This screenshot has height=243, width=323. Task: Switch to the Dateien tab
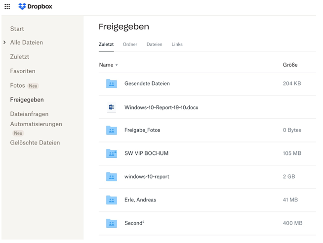(154, 45)
